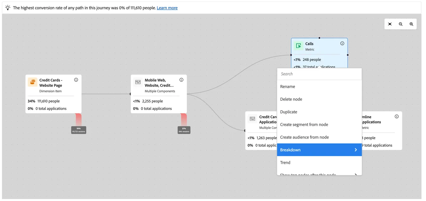Open the Learn more link
This screenshot has width=426, height=201.
(x=167, y=8)
